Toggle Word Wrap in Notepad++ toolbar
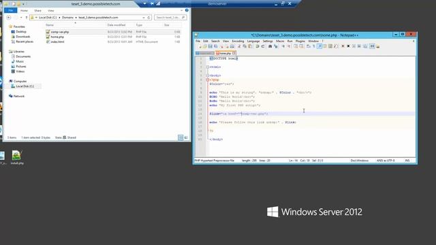Viewport: 436px width, 245px height. coord(308,46)
